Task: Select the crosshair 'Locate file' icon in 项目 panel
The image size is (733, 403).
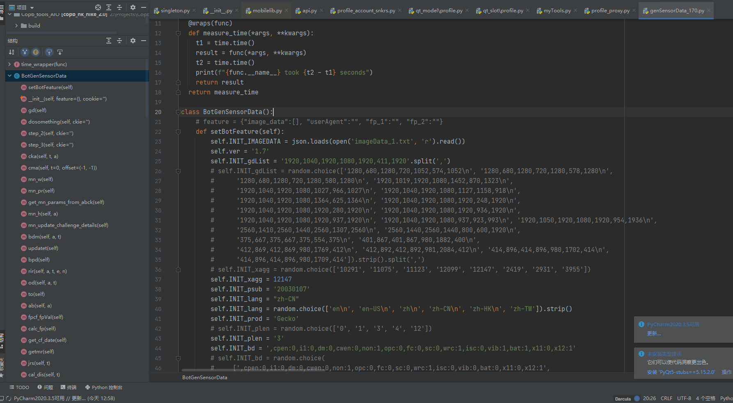Action: 98,7
